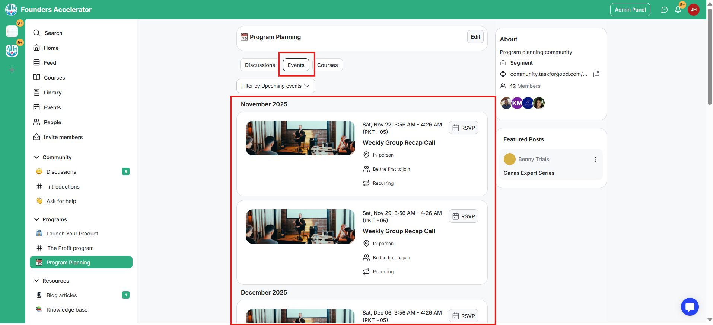
Task: Open the Nov 22 Weekly Group Recap Call title
Action: tap(399, 142)
